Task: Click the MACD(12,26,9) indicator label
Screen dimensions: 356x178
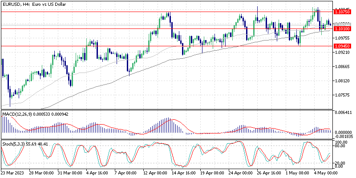Action: click(x=35, y=114)
